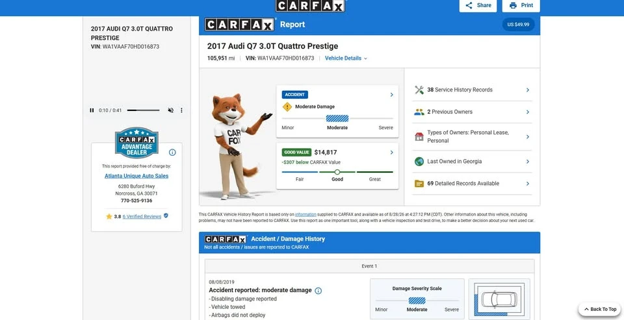Image resolution: width=624 pixels, height=320 pixels.
Task: Click the Share icon in Share button
Action: 469,5
